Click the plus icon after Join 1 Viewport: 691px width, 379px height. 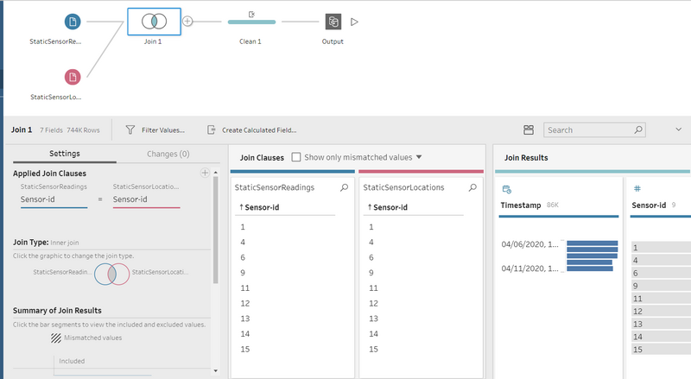[187, 22]
